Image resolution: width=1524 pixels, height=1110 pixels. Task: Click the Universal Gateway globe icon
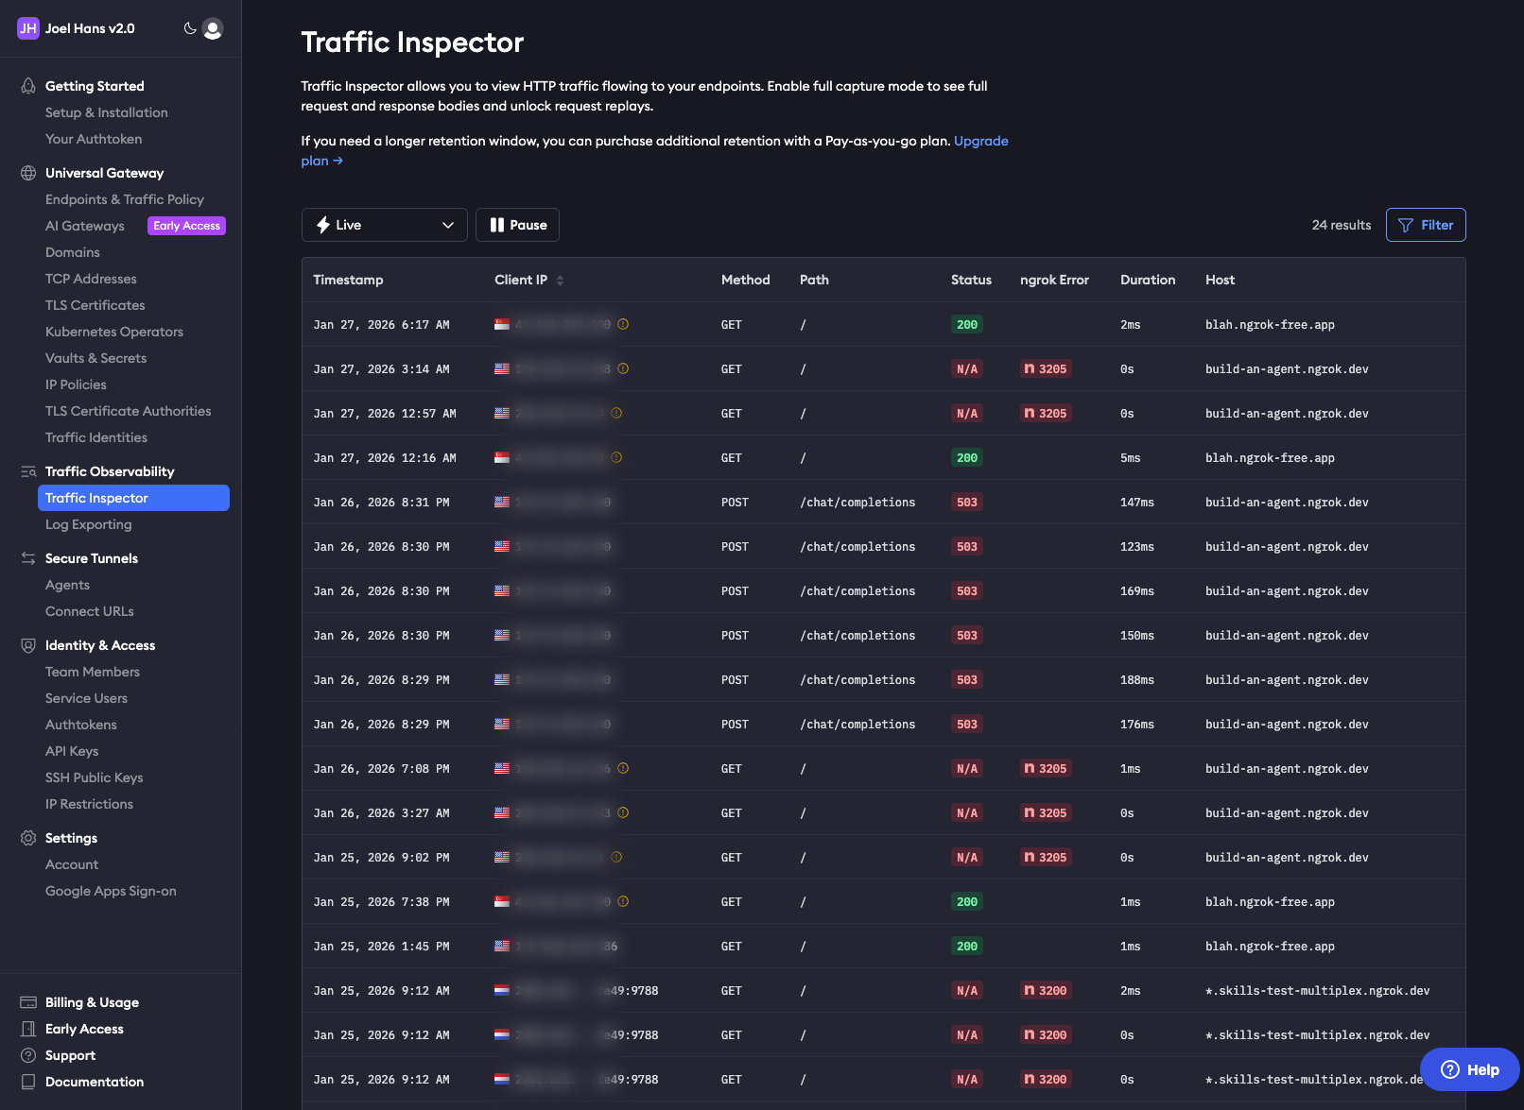tap(28, 173)
